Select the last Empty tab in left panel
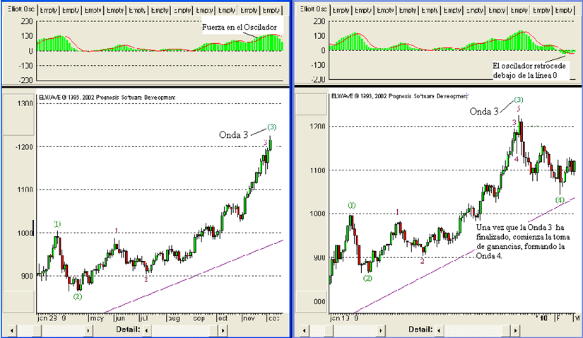Viewport: 583px width, 338px height. pos(271,11)
